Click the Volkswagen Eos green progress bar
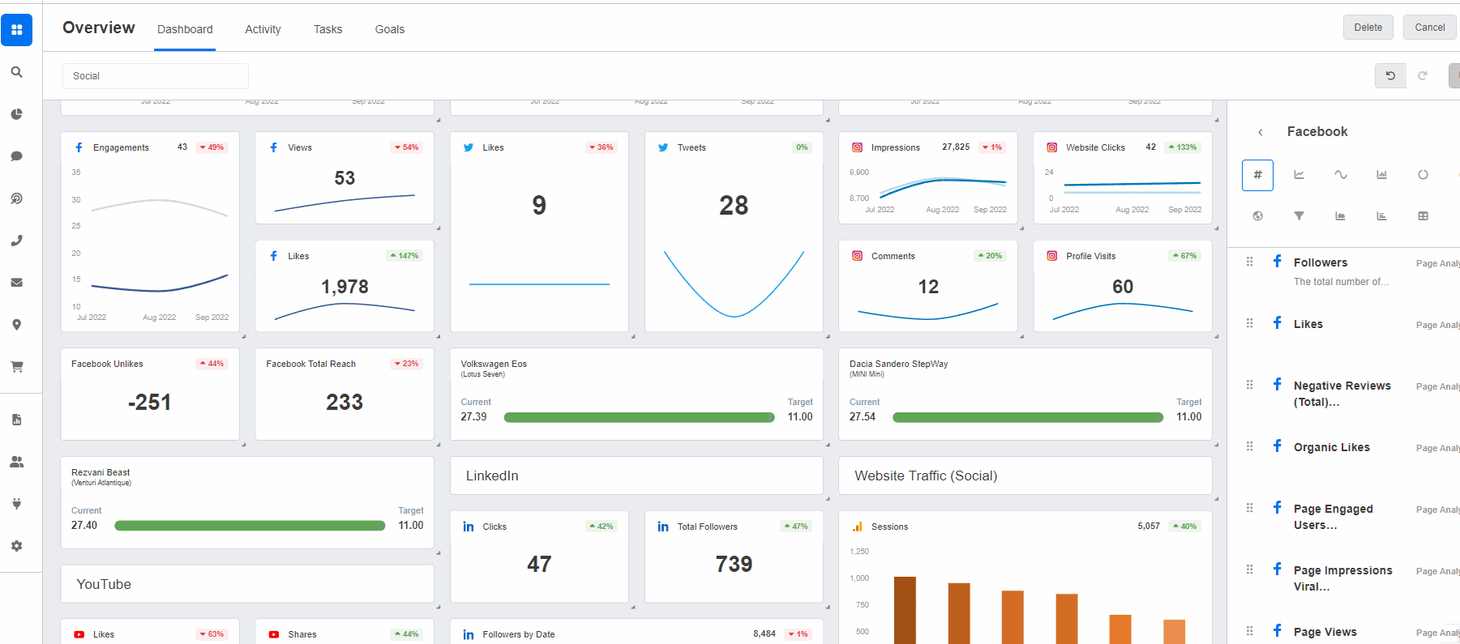 coord(639,417)
